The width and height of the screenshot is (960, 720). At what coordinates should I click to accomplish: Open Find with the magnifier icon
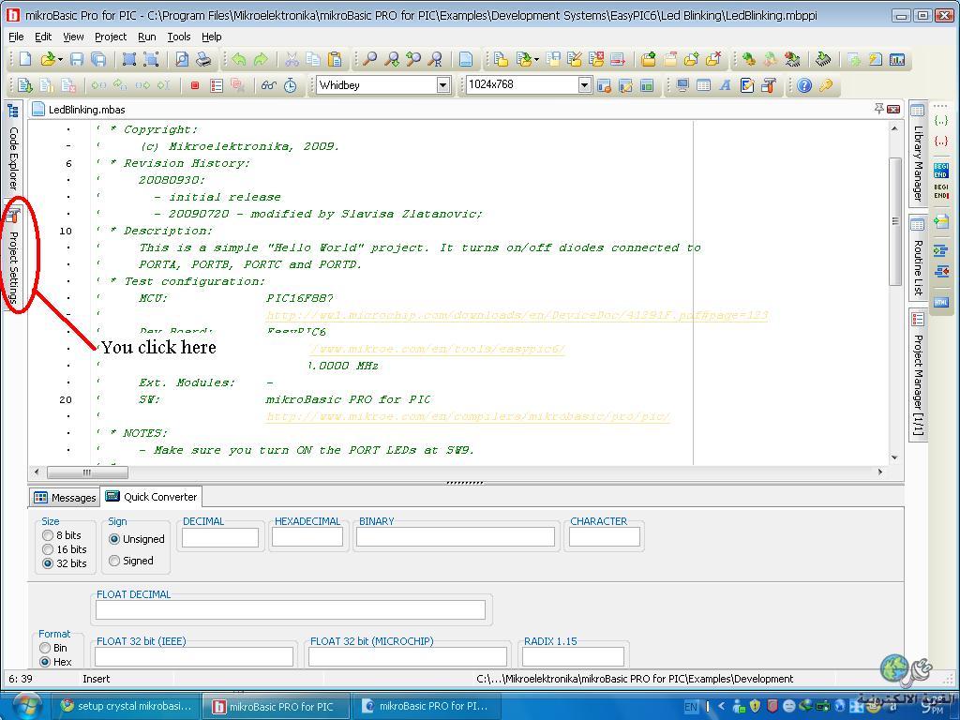point(369,59)
